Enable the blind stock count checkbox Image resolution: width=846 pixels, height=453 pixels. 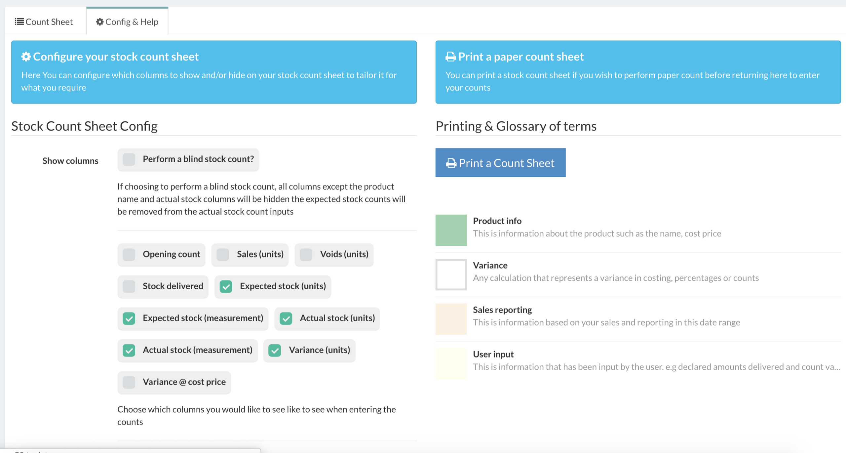[x=129, y=159]
